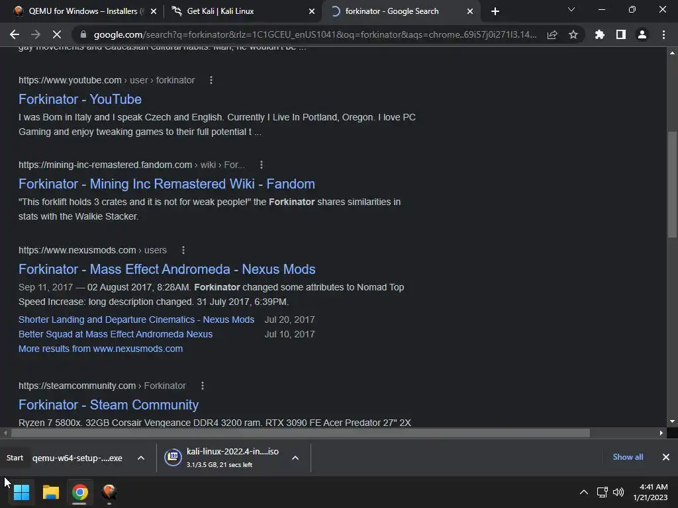Image resolution: width=678 pixels, height=508 pixels.
Task: Switch to the QEMU for Windows tab
Action: (x=82, y=11)
